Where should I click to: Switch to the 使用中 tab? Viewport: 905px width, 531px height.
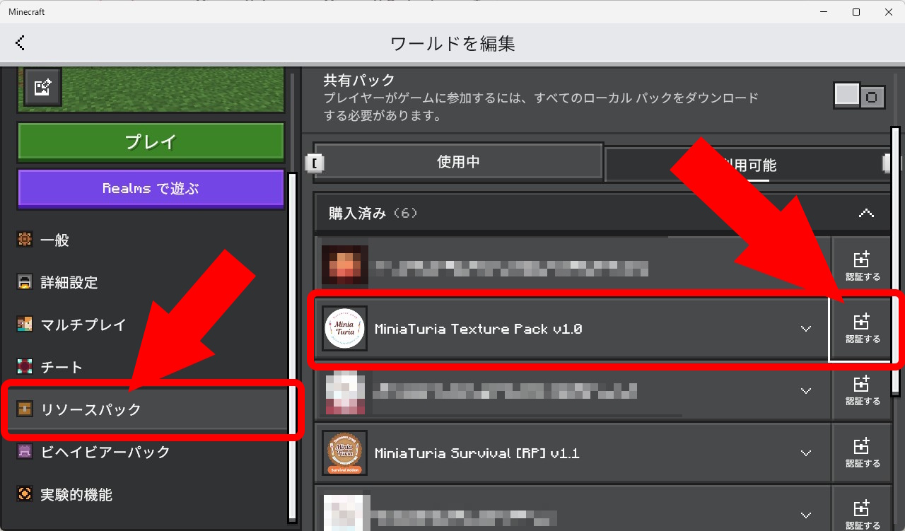[458, 162]
